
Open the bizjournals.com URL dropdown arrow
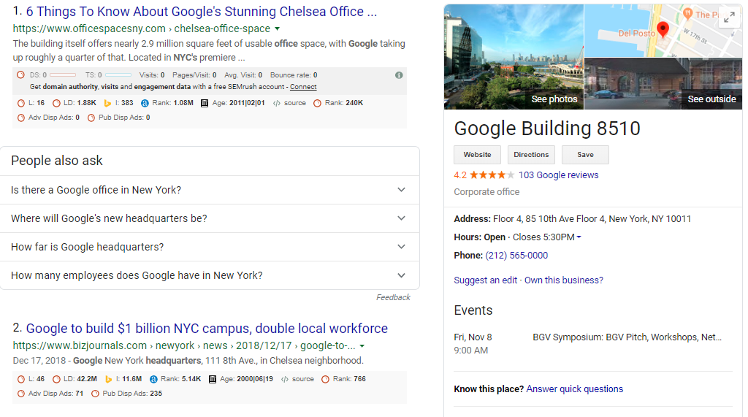coord(362,346)
